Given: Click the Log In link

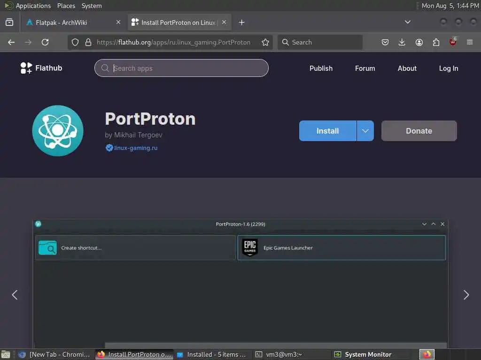Looking at the screenshot, I should point(449,68).
